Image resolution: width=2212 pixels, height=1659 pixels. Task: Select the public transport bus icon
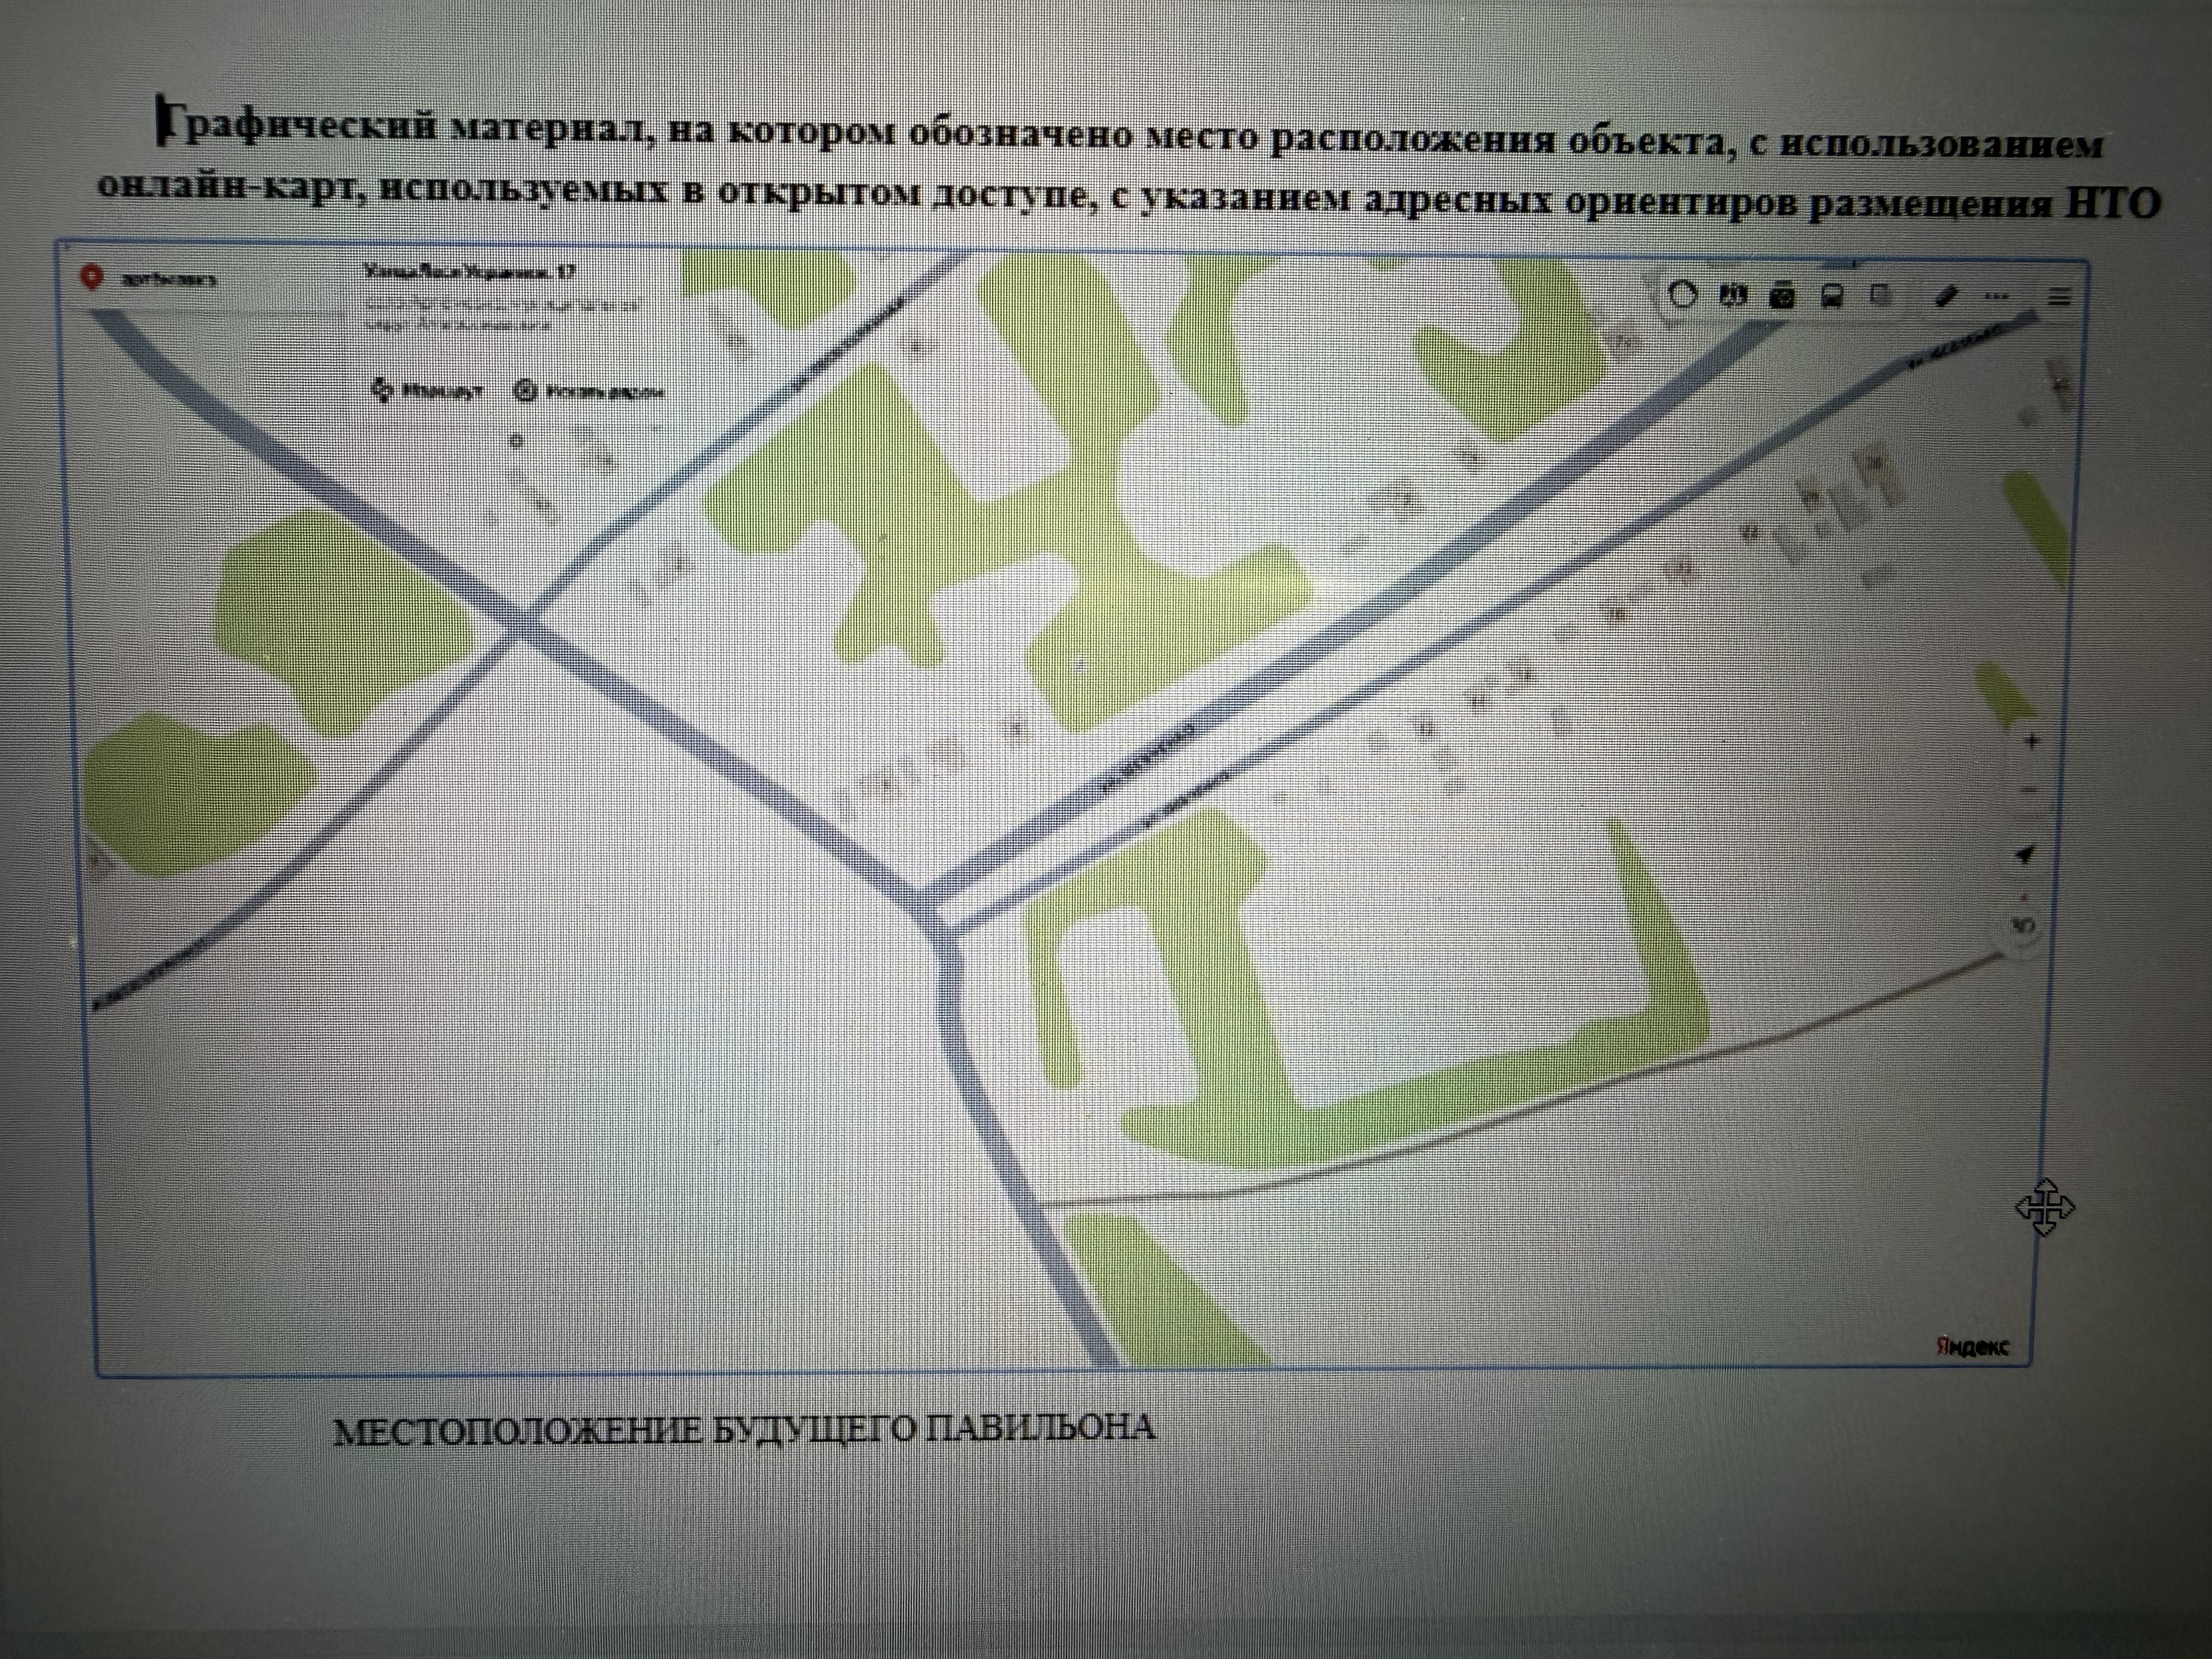pyautogui.click(x=1832, y=297)
